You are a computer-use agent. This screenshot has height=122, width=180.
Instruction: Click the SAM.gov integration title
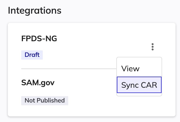38,82
